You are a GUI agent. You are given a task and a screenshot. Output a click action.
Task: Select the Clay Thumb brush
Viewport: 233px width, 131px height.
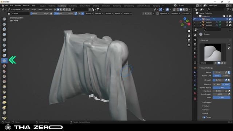pyautogui.click(x=4, y=40)
